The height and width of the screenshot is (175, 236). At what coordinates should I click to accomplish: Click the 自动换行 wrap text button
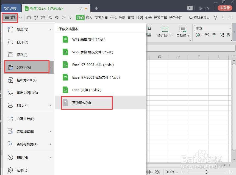183,32
